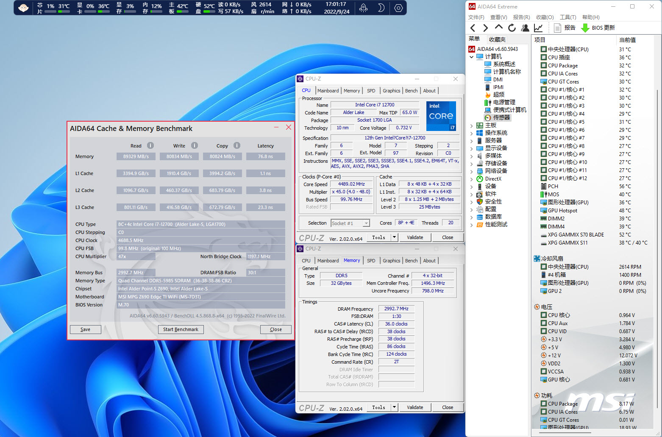Open the Socket #1 selection combo box
The height and width of the screenshot is (437, 662).
[x=350, y=223]
